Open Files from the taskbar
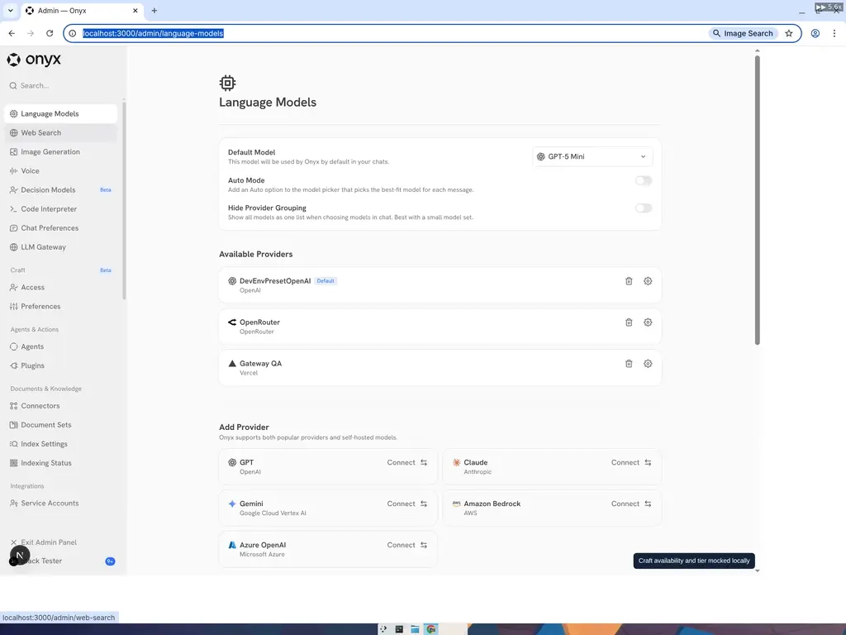 pos(415,629)
